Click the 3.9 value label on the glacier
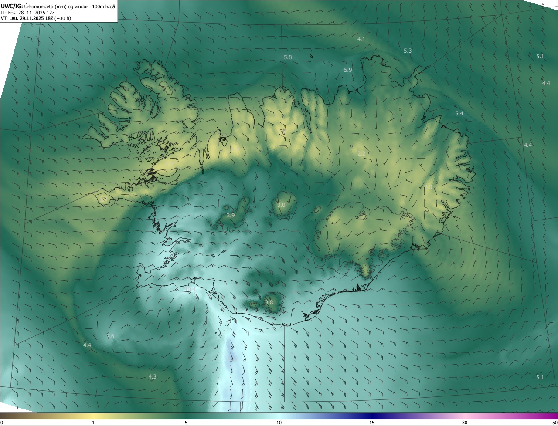 [x=231, y=216]
